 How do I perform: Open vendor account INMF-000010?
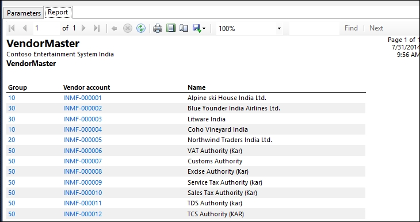[x=82, y=193]
